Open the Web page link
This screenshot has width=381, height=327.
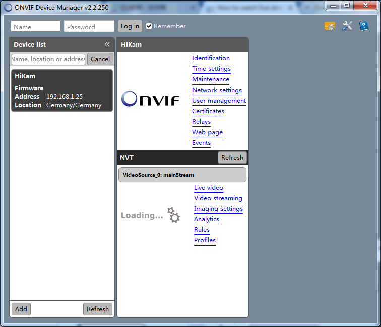(x=207, y=132)
